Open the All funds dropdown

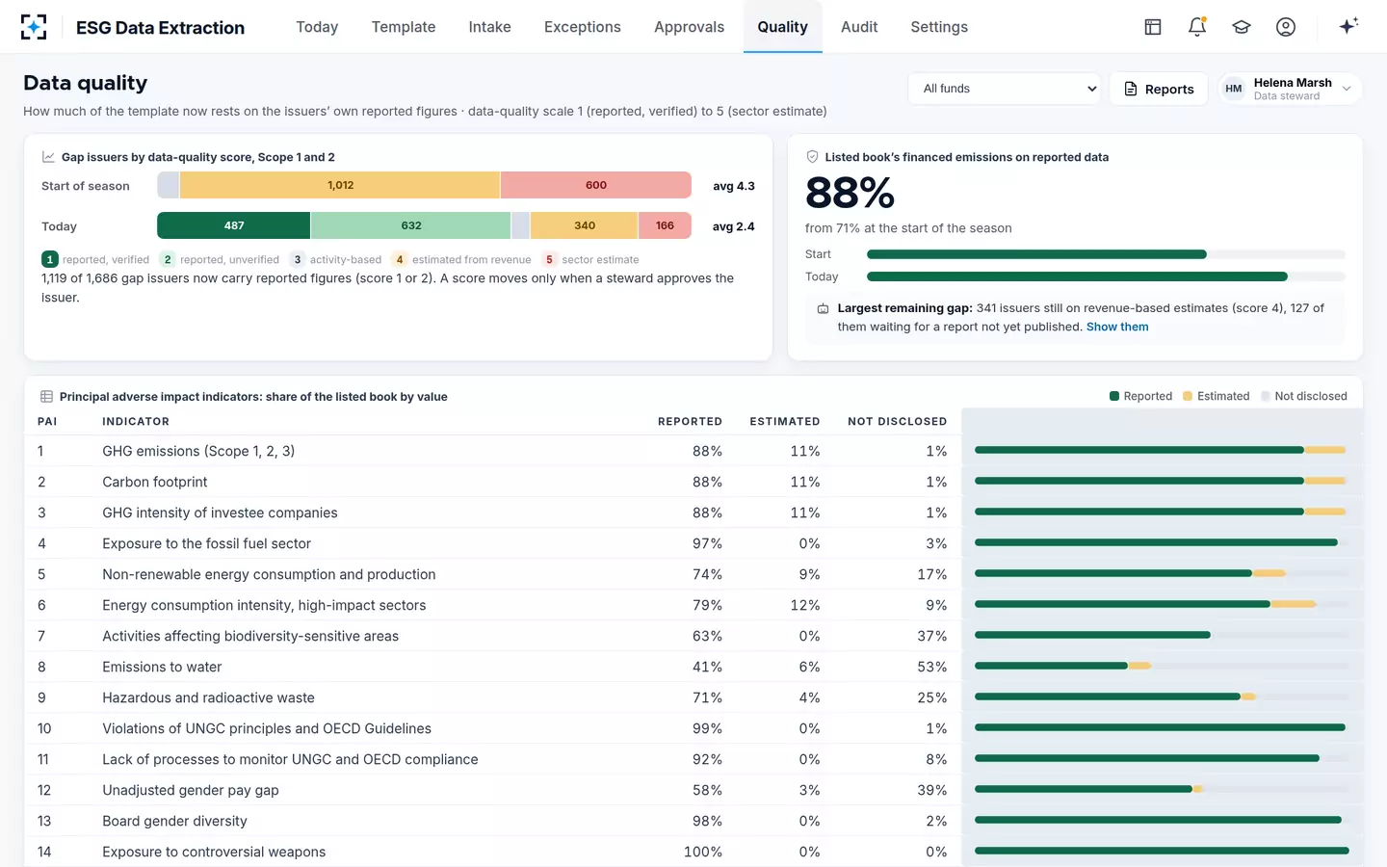[x=1006, y=89]
